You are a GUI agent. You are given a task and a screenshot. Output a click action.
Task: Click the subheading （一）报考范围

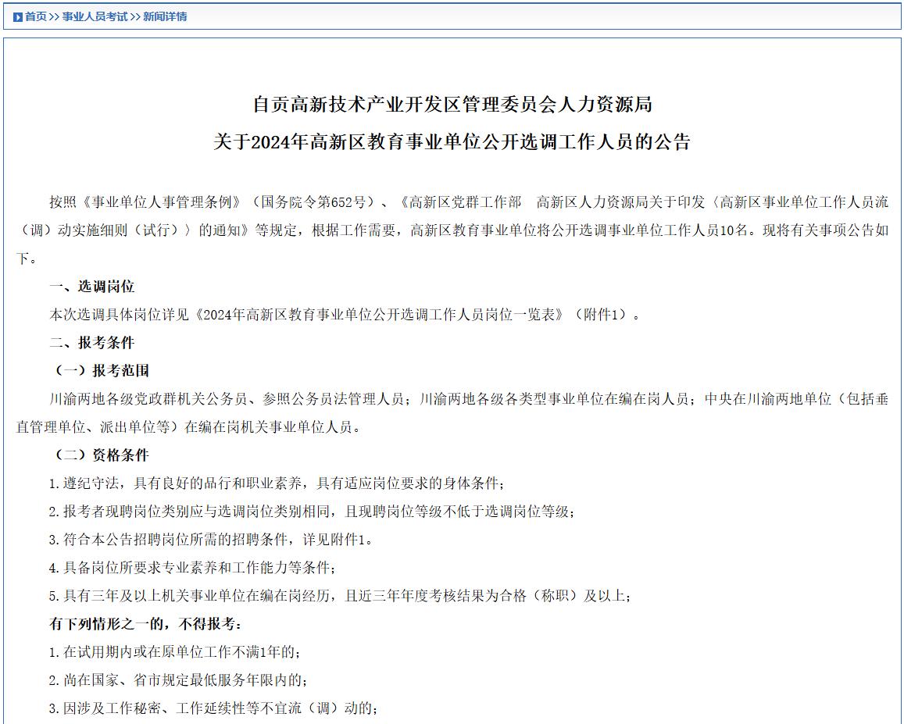[99, 371]
